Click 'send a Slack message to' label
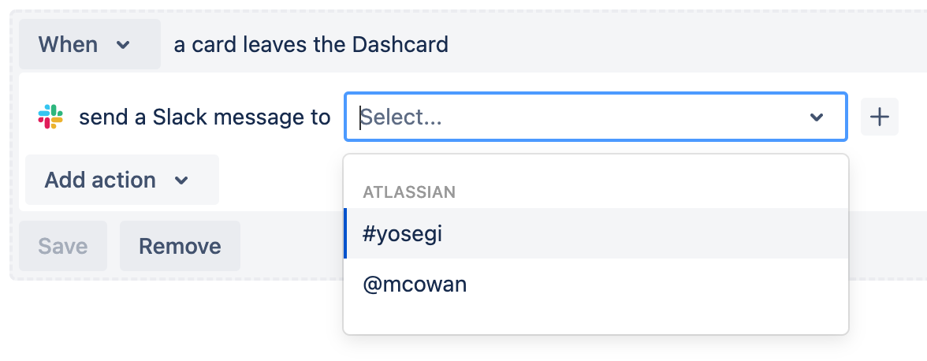The height and width of the screenshot is (361, 927). click(204, 117)
